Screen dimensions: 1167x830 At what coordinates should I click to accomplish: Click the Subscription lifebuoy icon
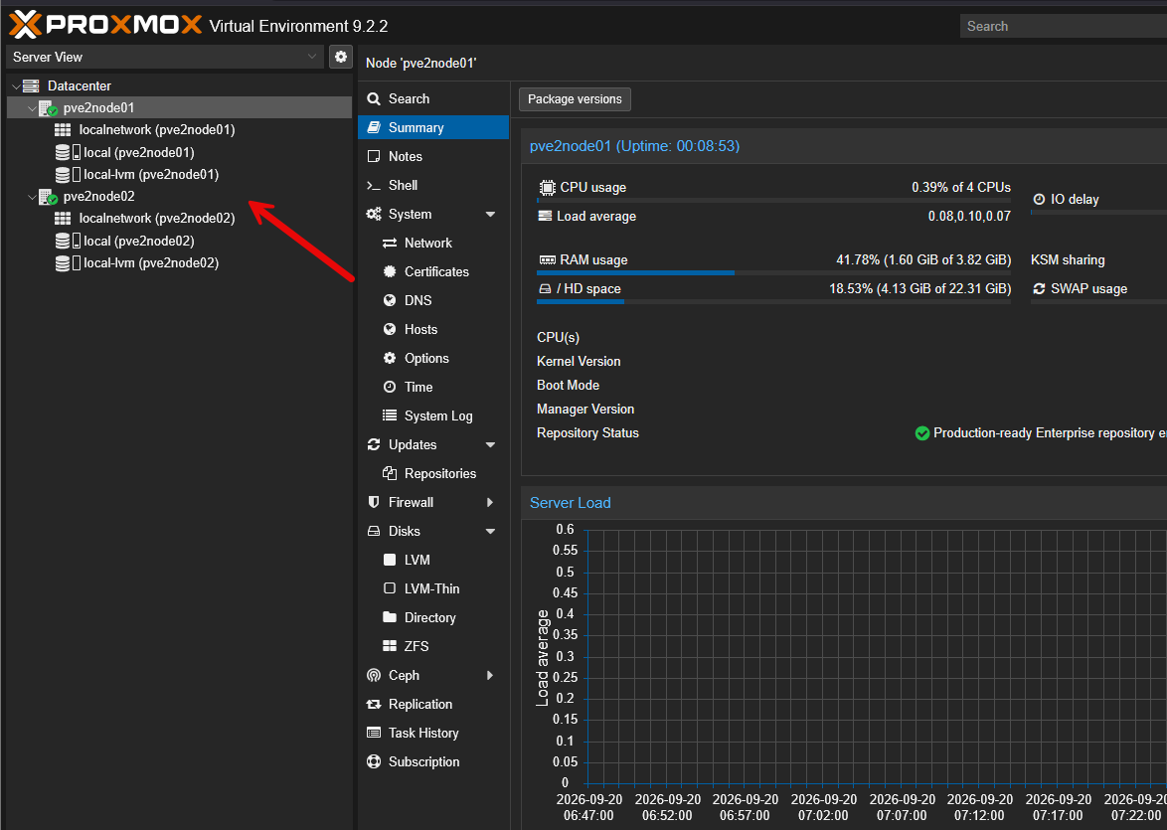coord(374,761)
